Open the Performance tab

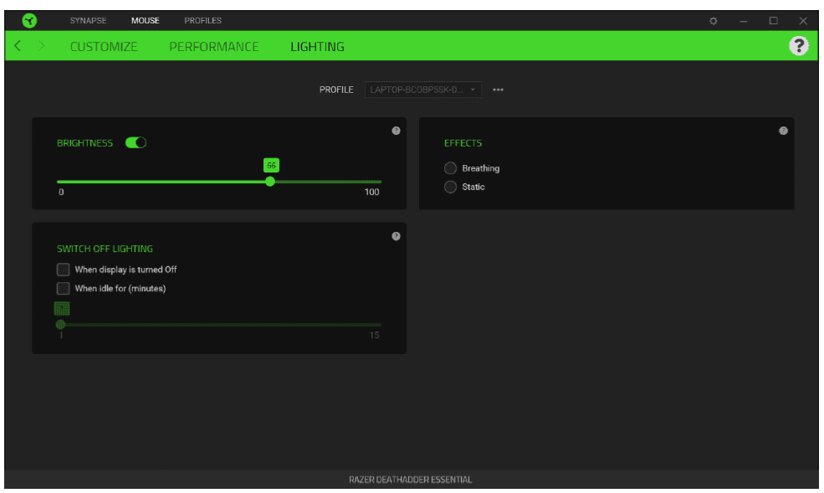[214, 47]
